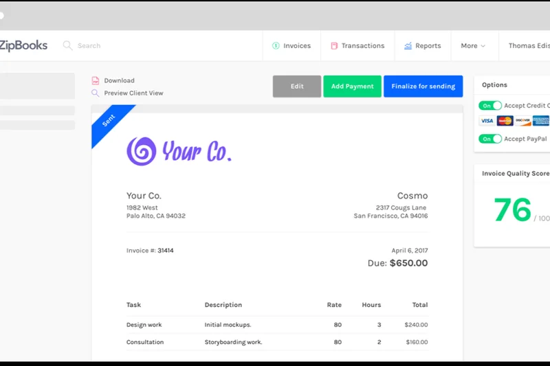The height and width of the screenshot is (366, 550).
Task: Click the Visa card icon
Action: point(487,121)
